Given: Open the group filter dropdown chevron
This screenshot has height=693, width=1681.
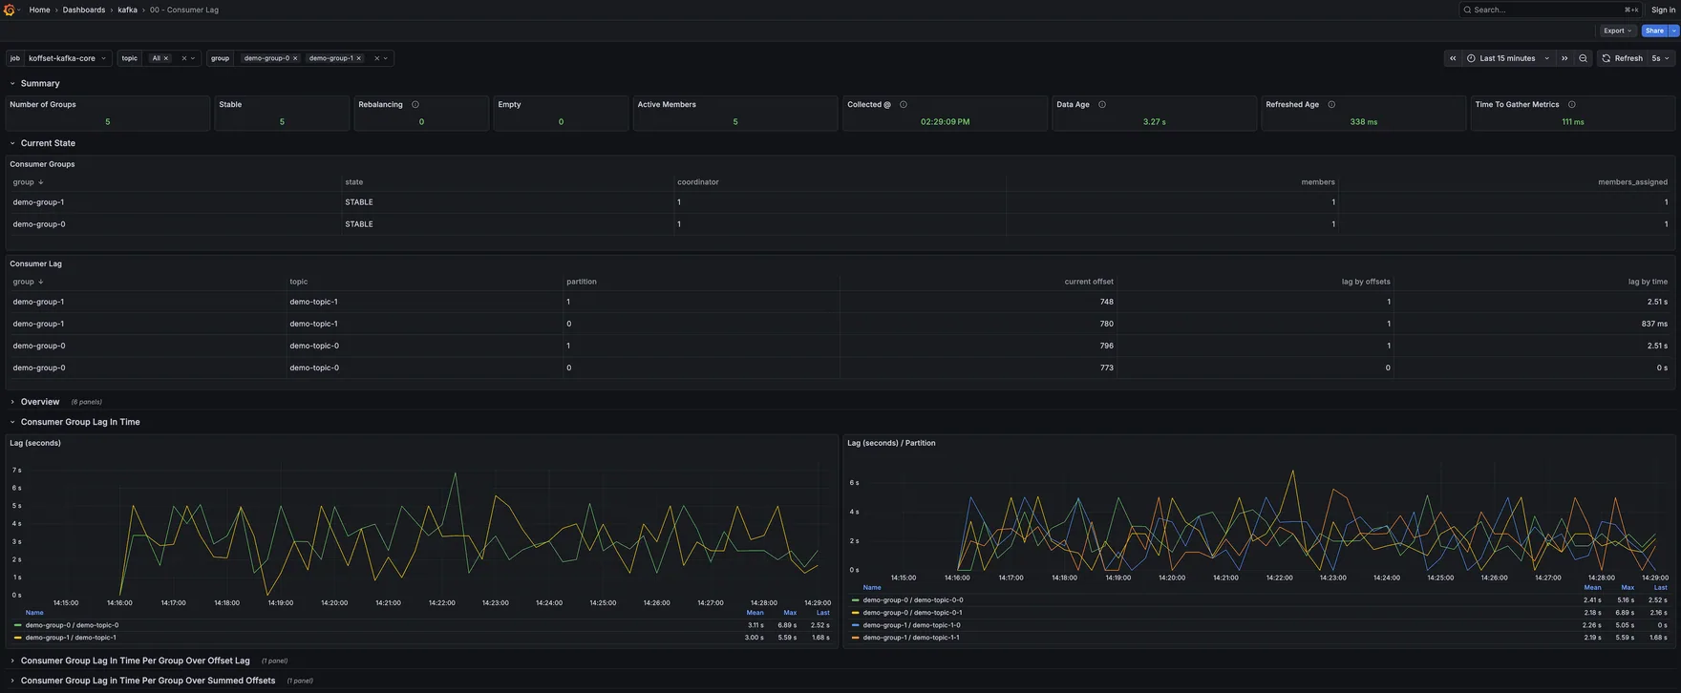Looking at the screenshot, I should point(386,58).
